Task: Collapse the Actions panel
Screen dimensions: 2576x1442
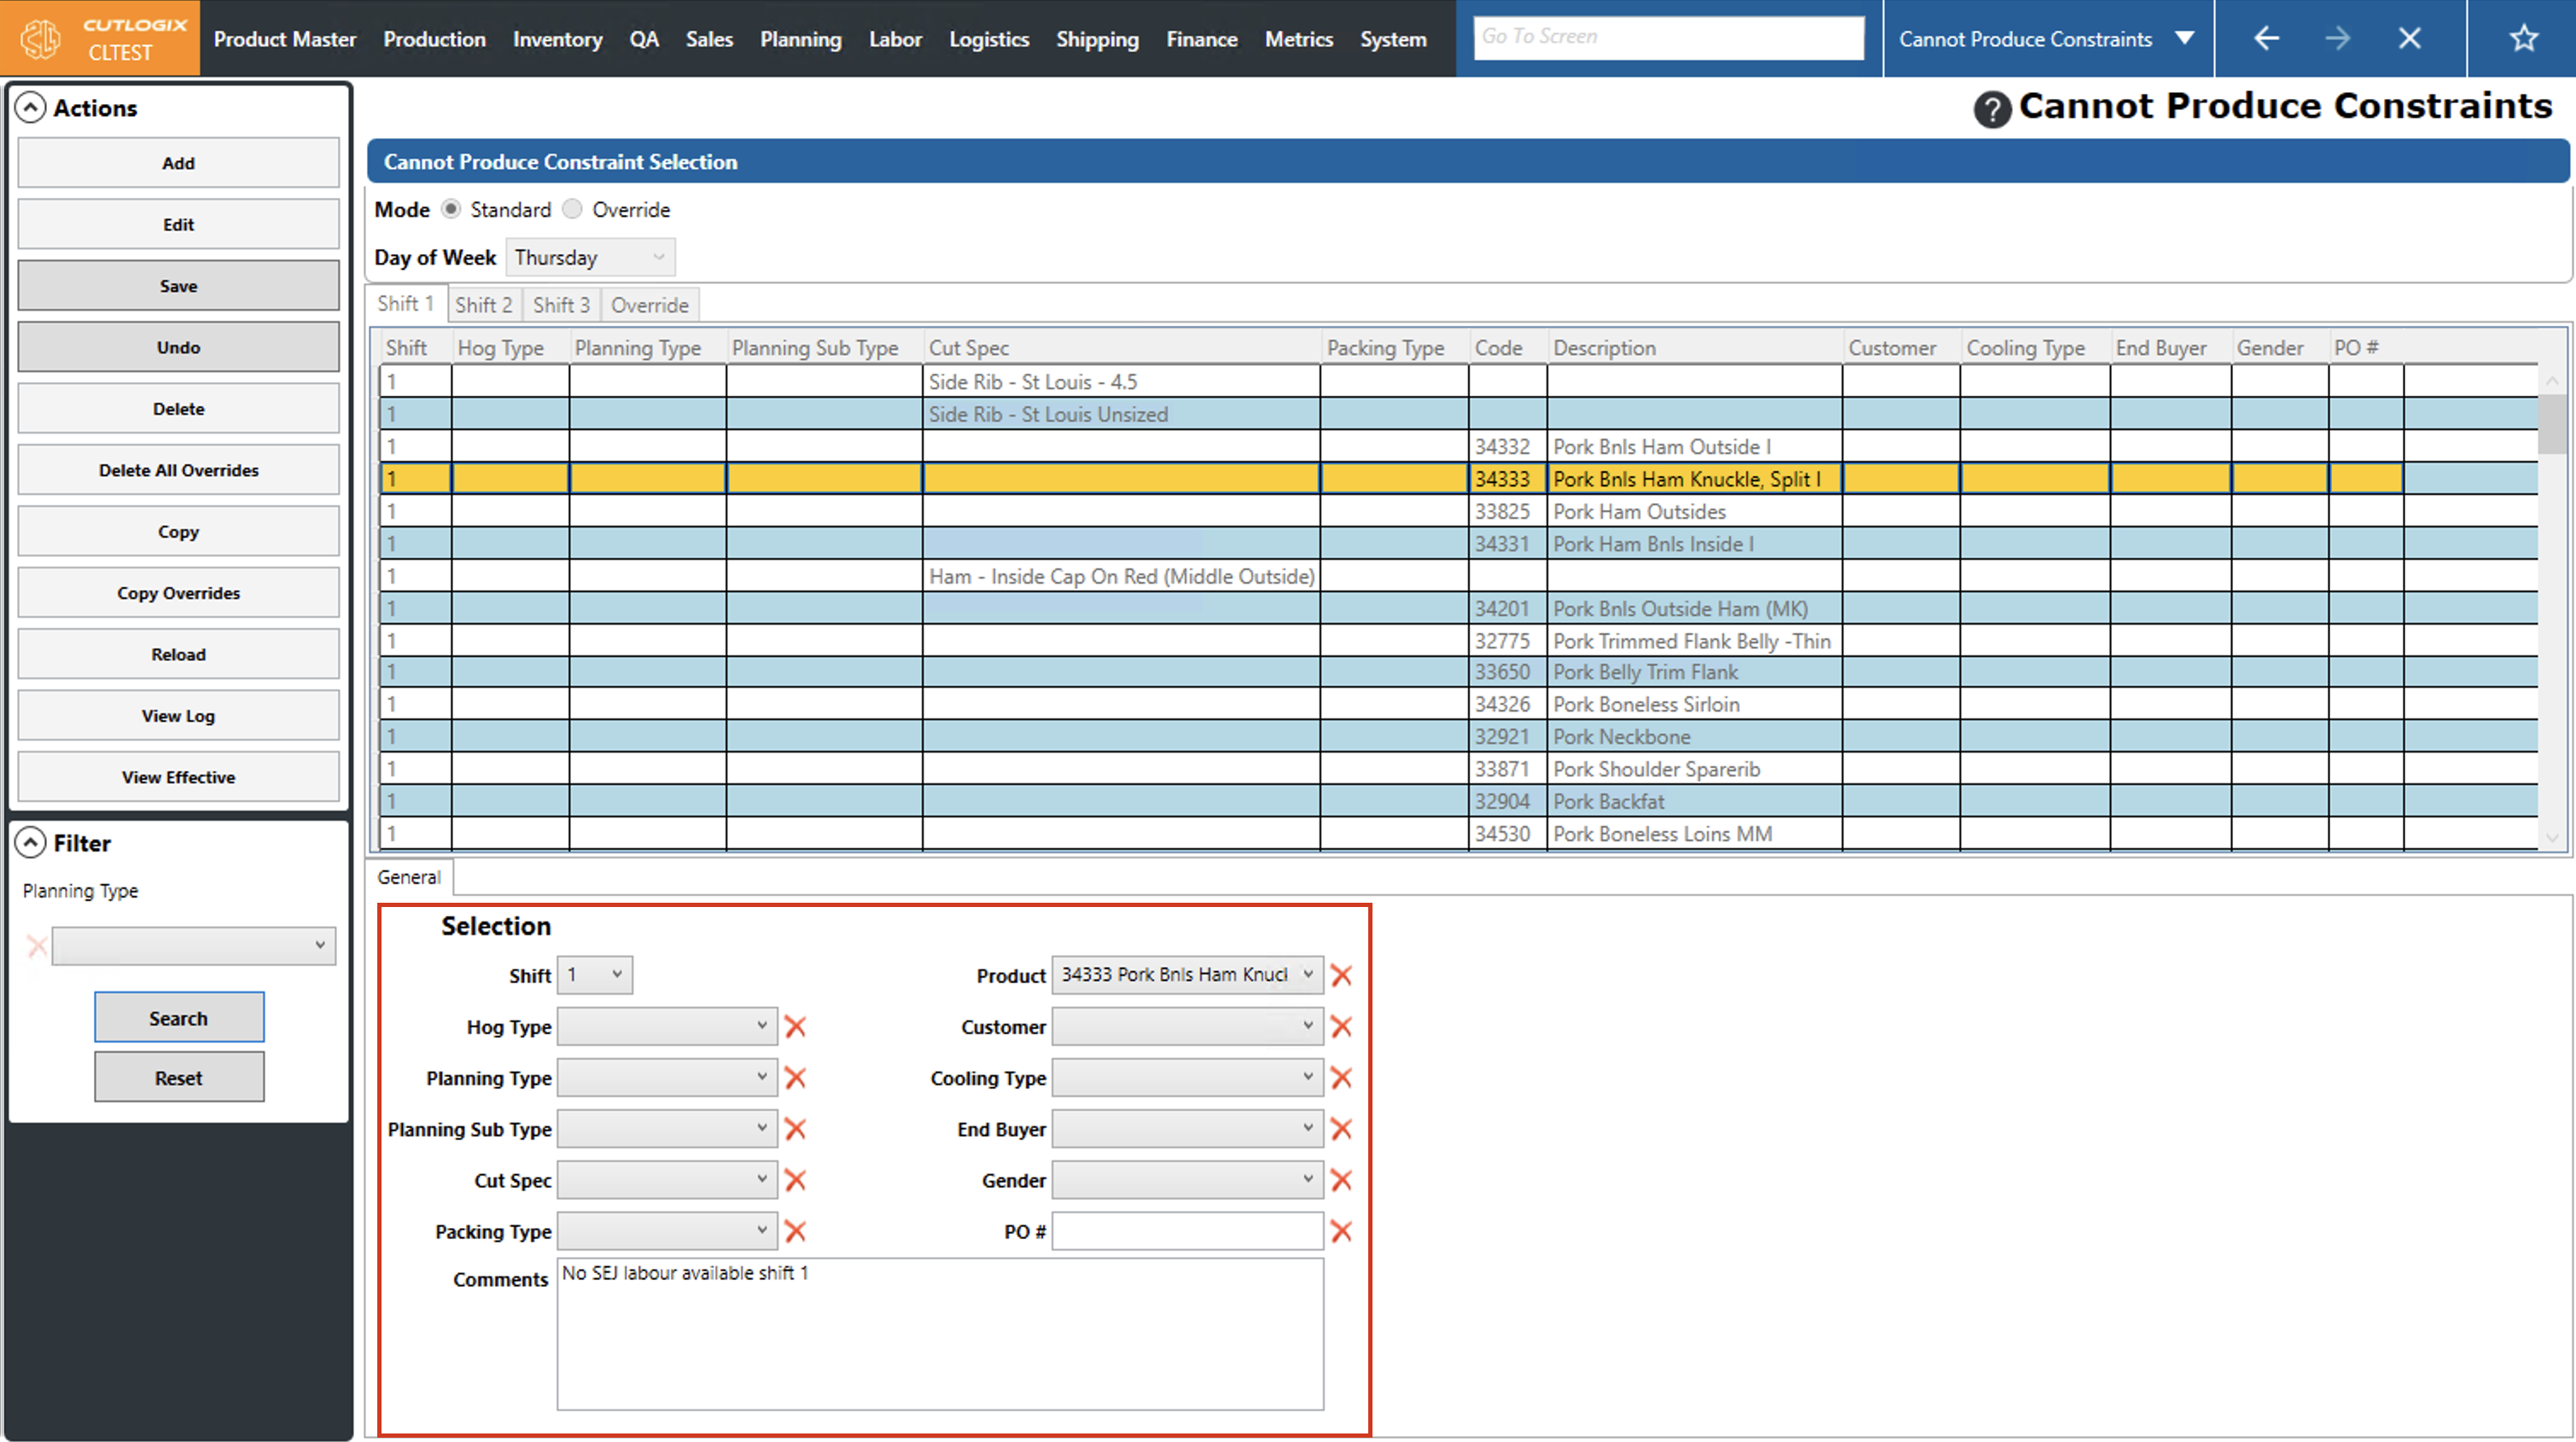Action: [31, 108]
